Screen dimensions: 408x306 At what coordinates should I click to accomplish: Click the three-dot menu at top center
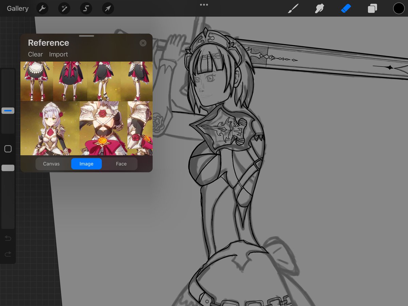tap(204, 5)
